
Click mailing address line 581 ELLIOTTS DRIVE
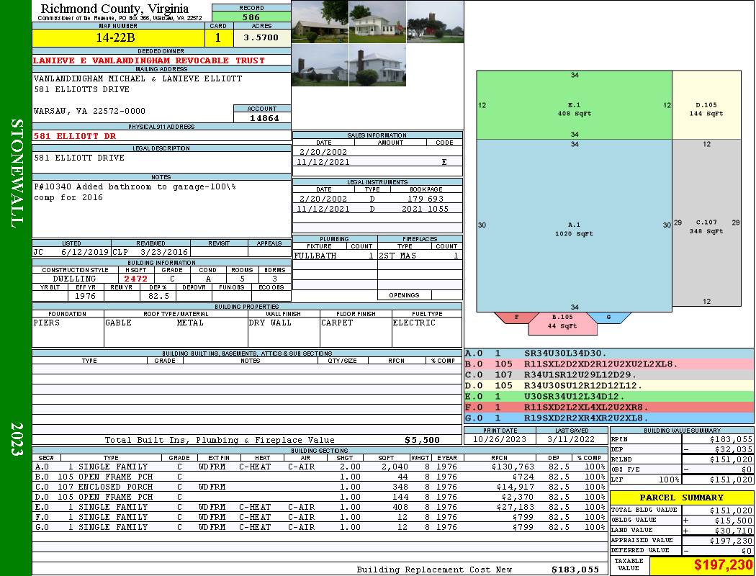coord(81,89)
